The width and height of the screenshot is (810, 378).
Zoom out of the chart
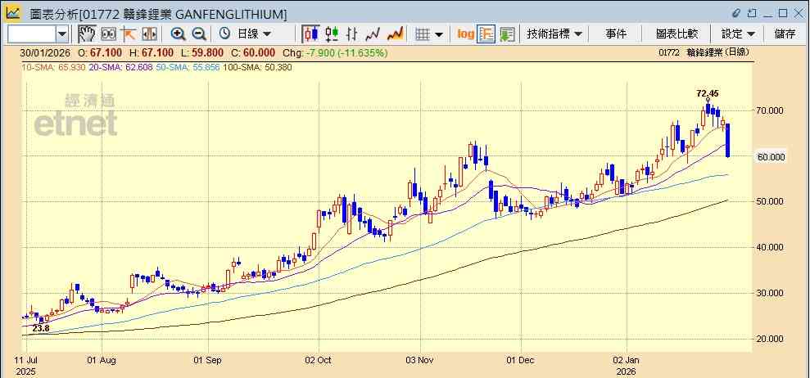click(x=199, y=34)
